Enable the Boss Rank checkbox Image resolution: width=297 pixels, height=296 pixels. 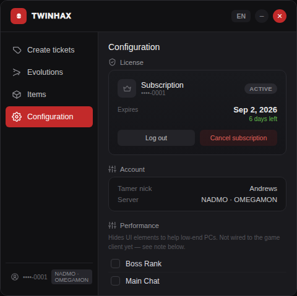pos(115,264)
